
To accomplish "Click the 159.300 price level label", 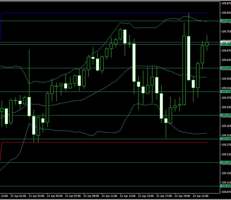I will pyautogui.click(x=226, y=139).
